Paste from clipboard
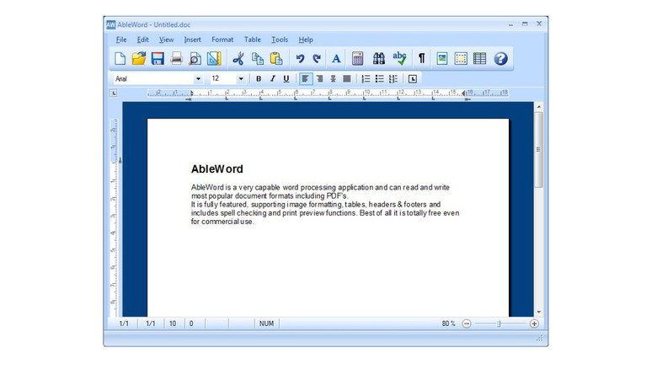 pos(276,59)
